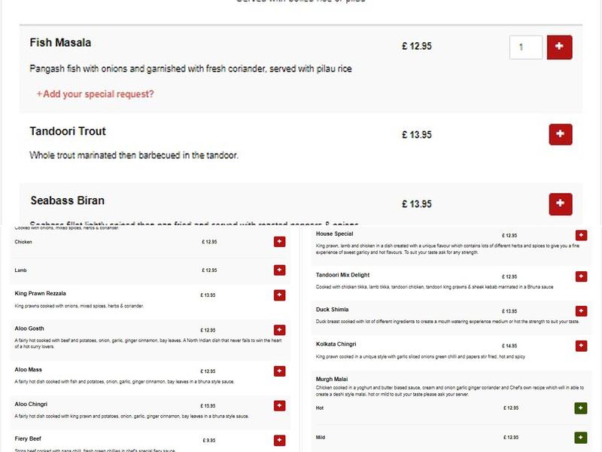Add Aloo Mass to the order
Viewport: 602px width, 452px height.
(279, 370)
